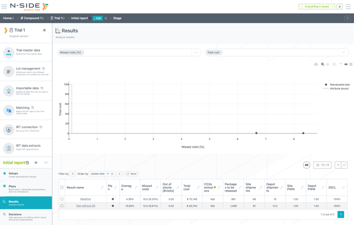Check the Test without DS row checkbox
Screen dimensions: 354x225
coord(62,206)
